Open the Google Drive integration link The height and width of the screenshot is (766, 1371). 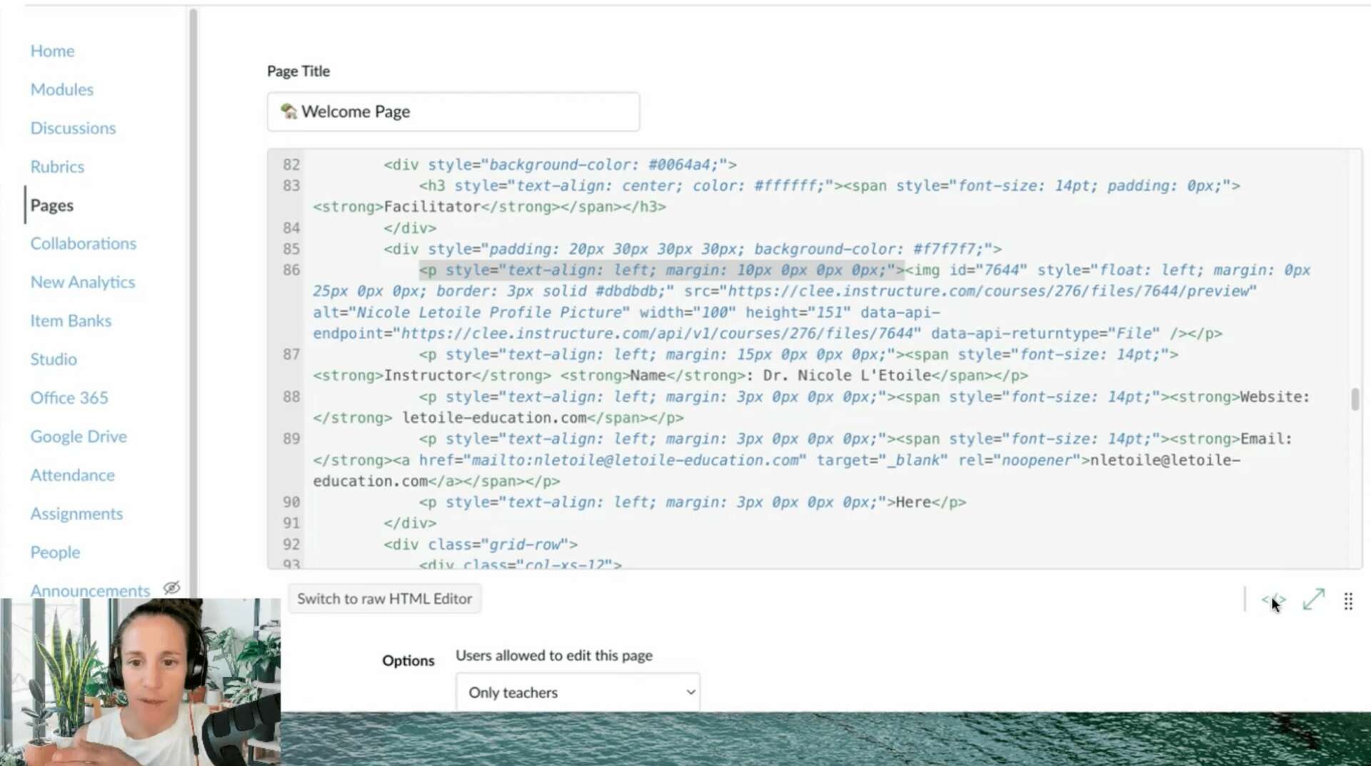pyautogui.click(x=79, y=436)
